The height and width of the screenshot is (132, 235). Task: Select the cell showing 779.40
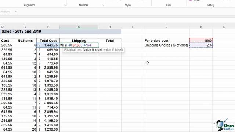[48, 63]
